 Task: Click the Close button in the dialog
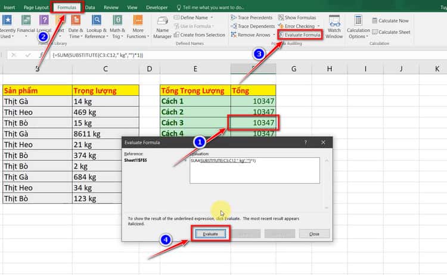(313, 234)
